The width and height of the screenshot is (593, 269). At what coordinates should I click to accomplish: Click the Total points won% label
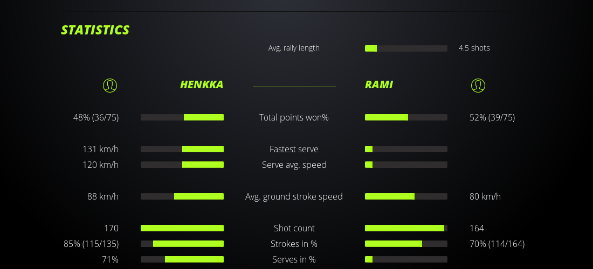coord(294,117)
